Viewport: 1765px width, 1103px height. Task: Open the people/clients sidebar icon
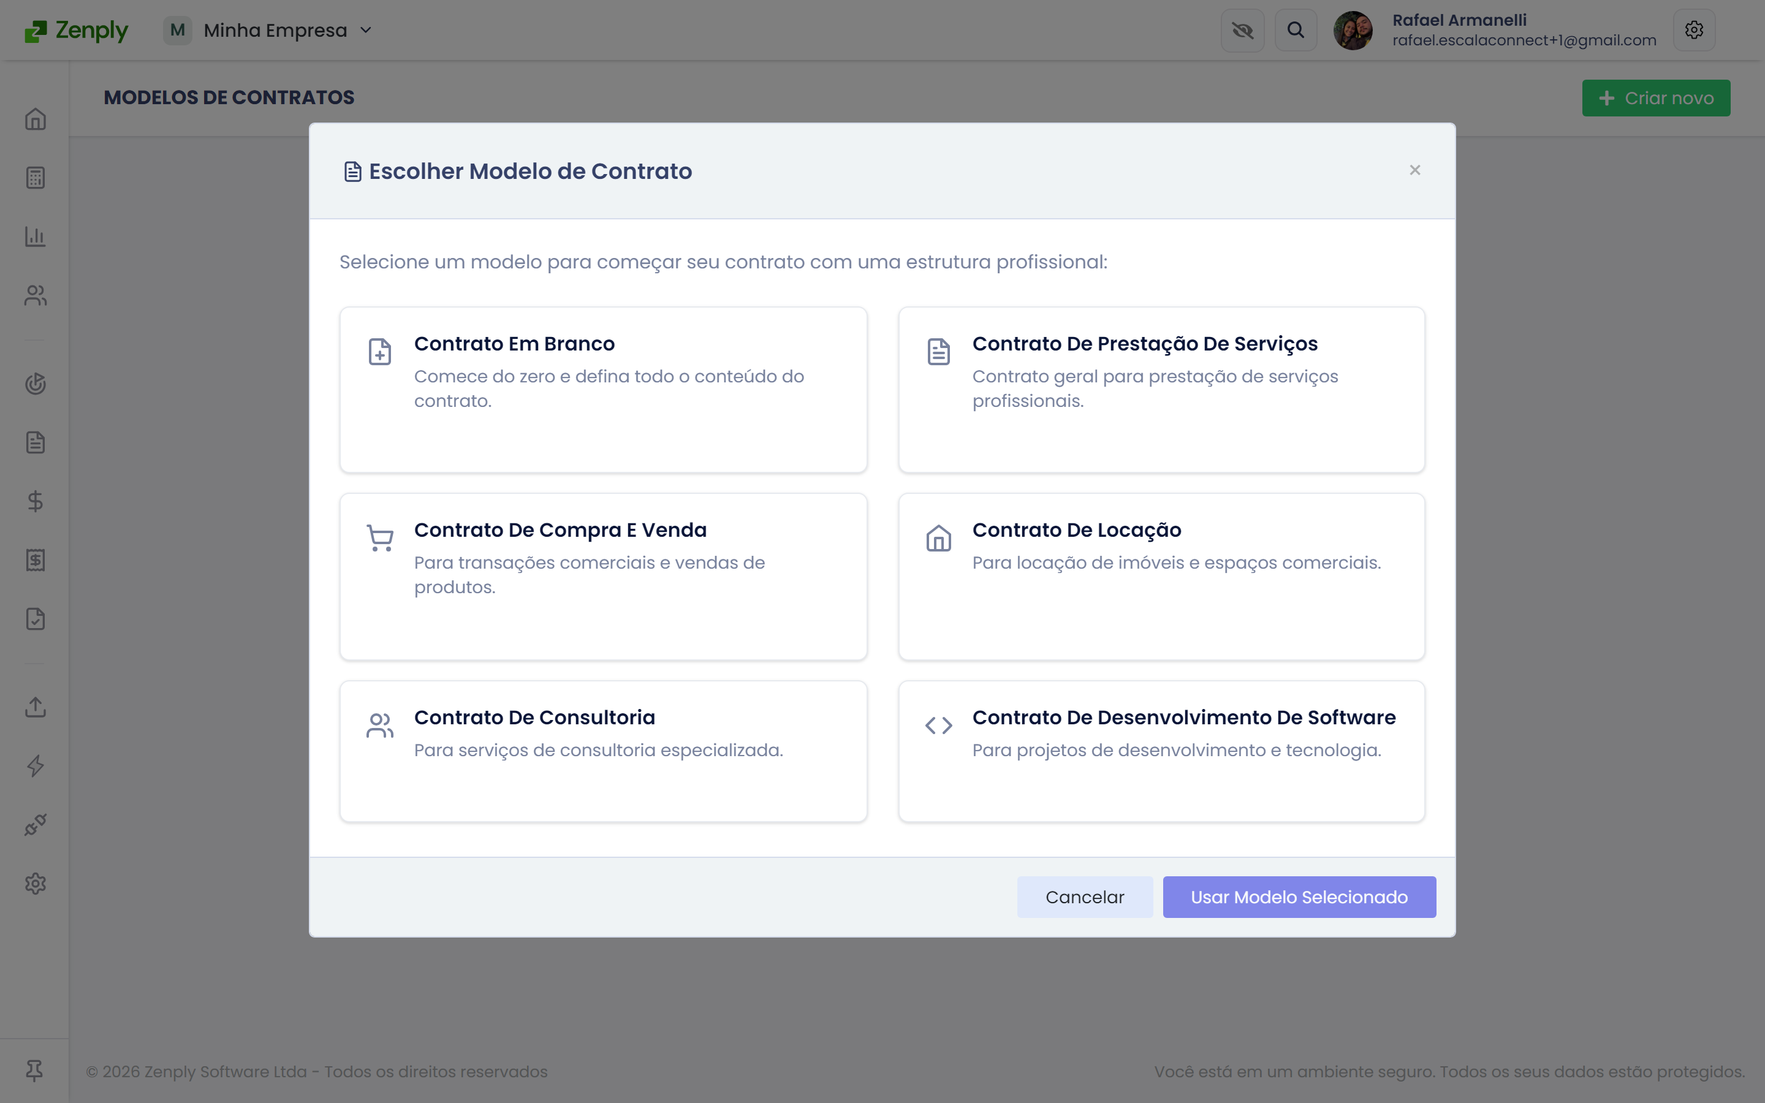35,295
